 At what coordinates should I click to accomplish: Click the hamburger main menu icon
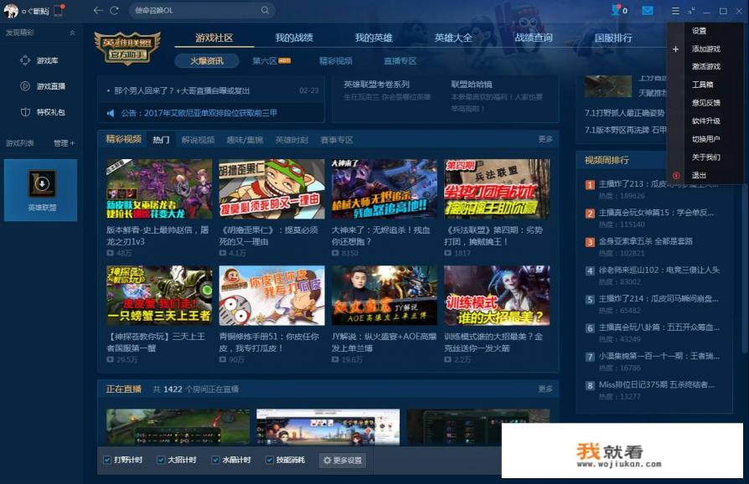coord(675,11)
